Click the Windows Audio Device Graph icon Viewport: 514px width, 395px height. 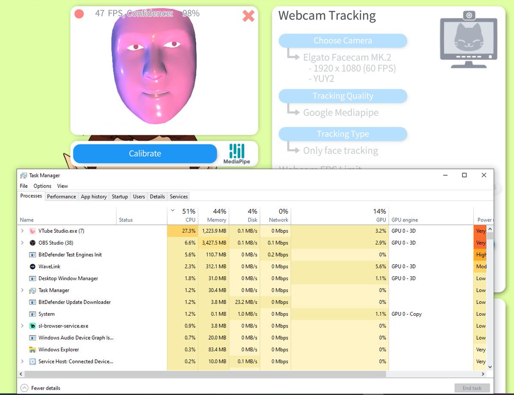33,338
